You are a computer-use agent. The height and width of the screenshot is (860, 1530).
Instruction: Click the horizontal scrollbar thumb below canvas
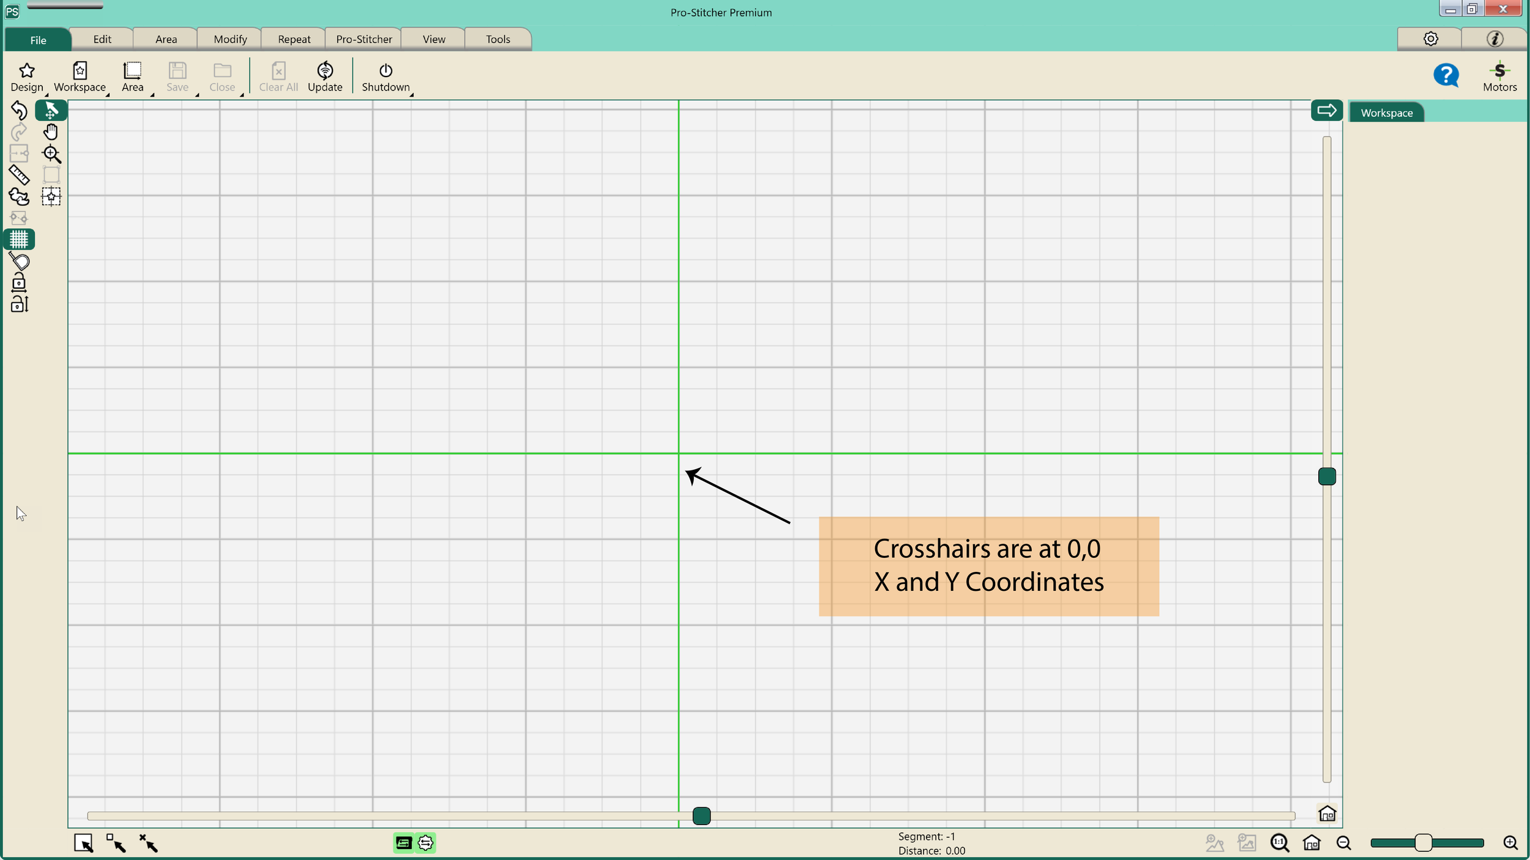(x=701, y=816)
